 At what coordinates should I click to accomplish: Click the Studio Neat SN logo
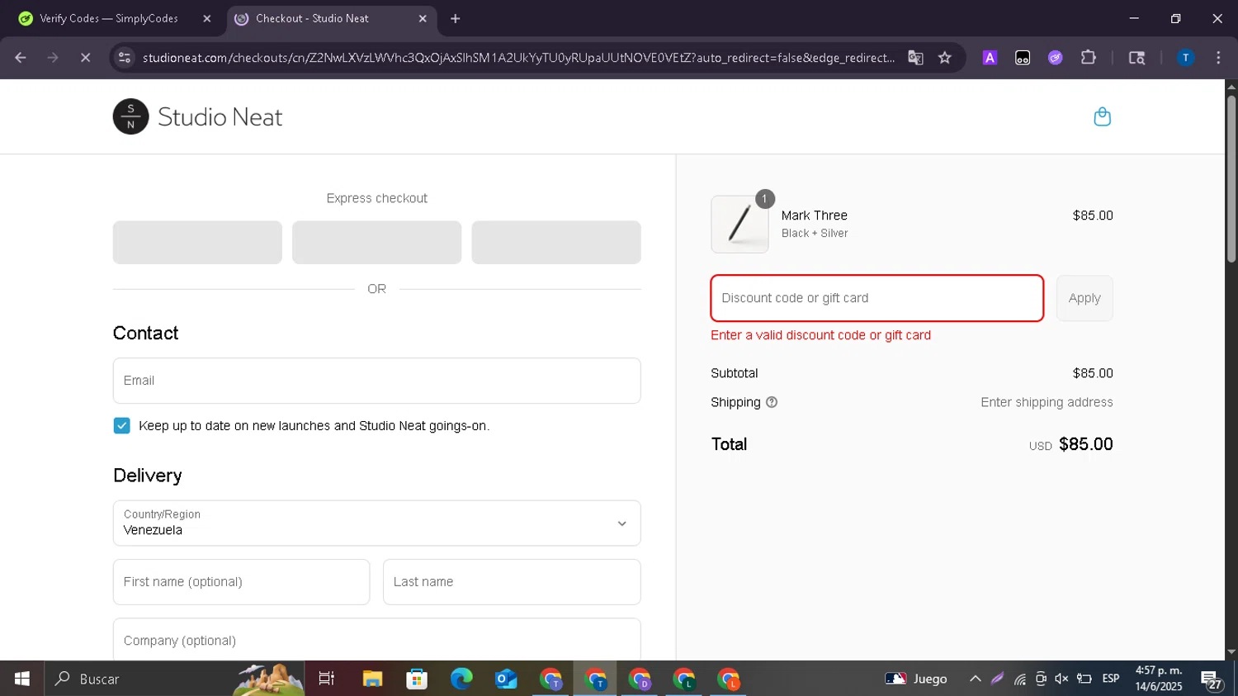click(130, 116)
